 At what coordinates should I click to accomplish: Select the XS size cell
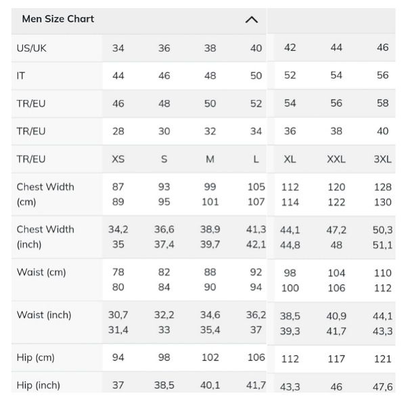click(x=118, y=159)
